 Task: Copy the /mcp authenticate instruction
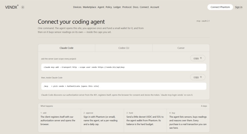pyautogui.click(x=198, y=77)
